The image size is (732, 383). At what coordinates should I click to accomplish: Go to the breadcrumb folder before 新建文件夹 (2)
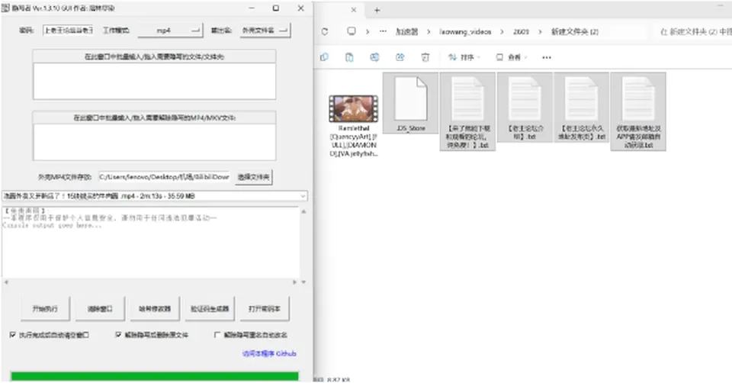(521, 32)
